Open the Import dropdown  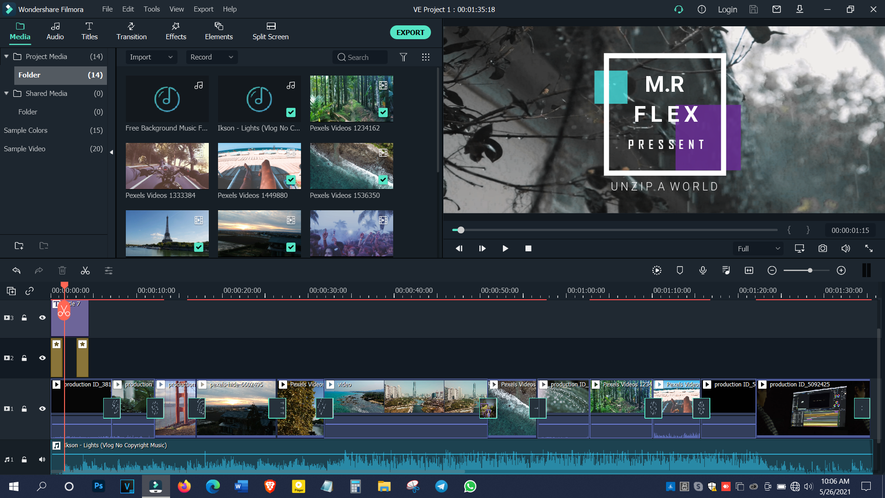(x=151, y=57)
